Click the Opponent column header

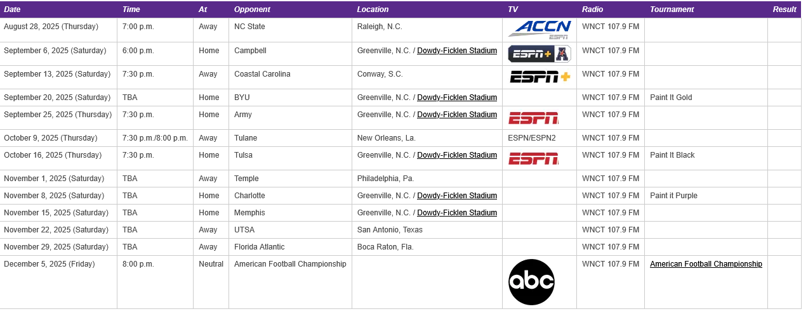tap(252, 9)
